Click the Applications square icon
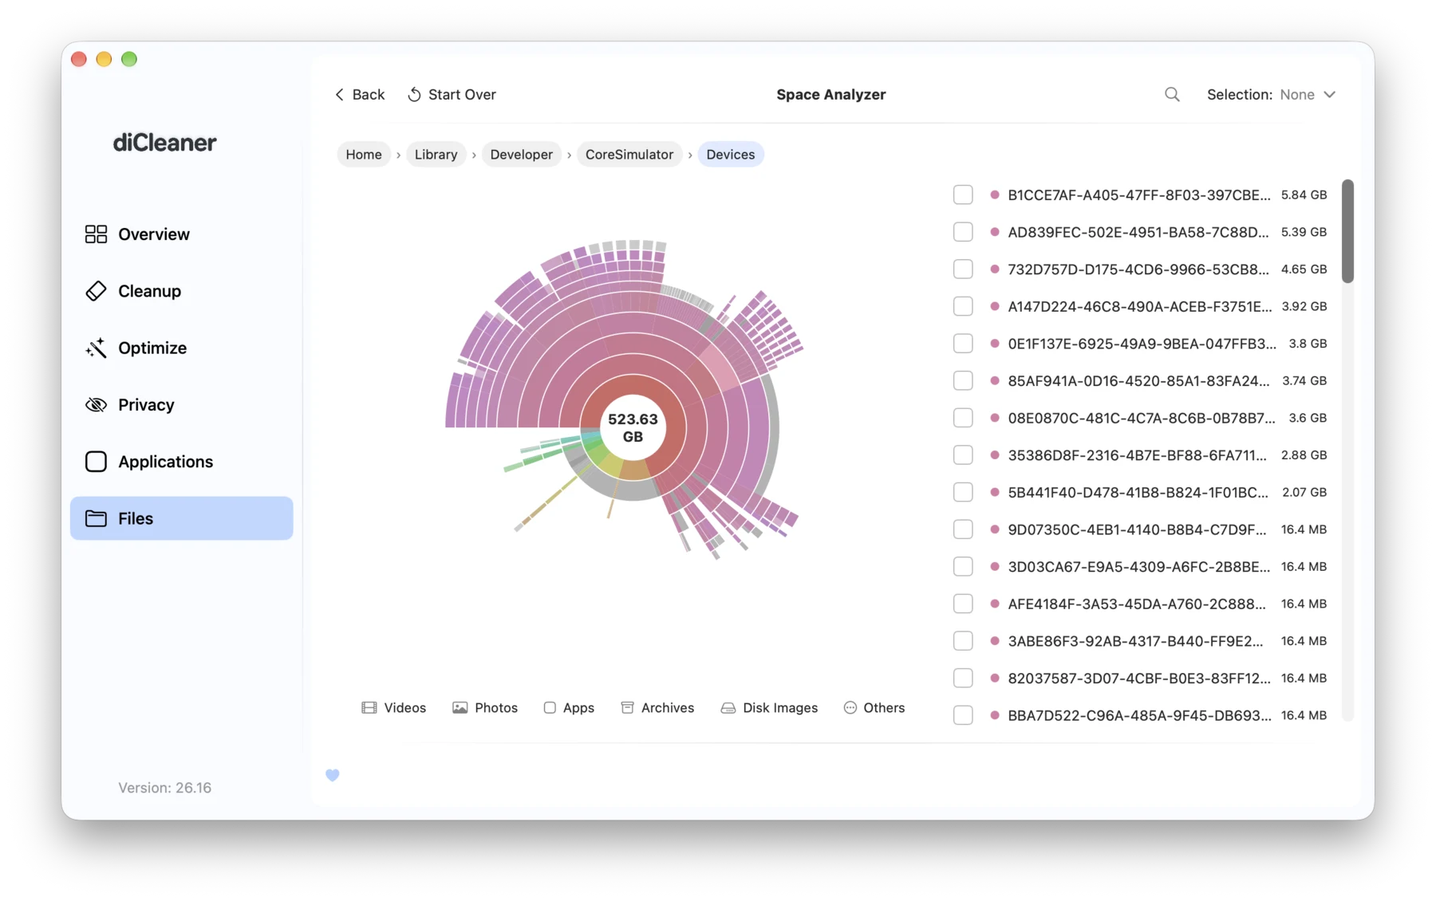The width and height of the screenshot is (1436, 901). click(96, 462)
